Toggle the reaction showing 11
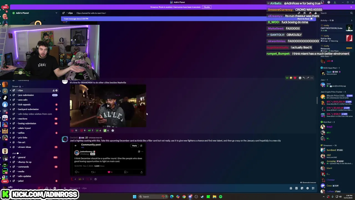The height and width of the screenshot is (200, 355). pos(74,131)
